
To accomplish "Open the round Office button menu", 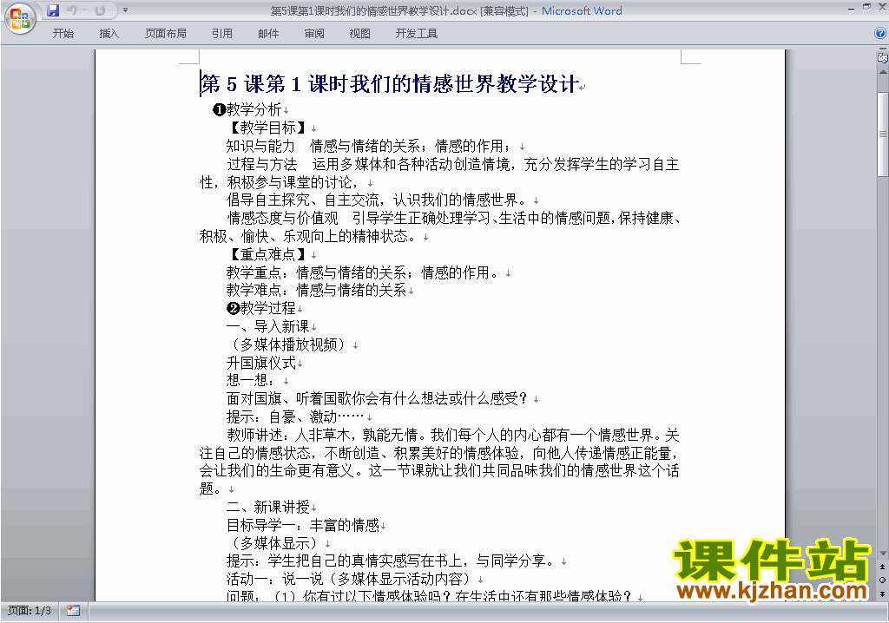I will tap(20, 19).
